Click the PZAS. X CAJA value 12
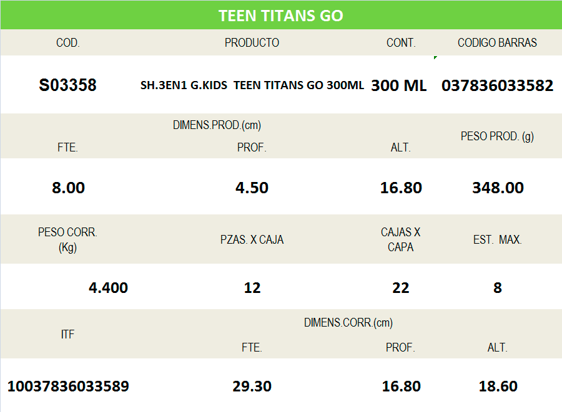 252,287
